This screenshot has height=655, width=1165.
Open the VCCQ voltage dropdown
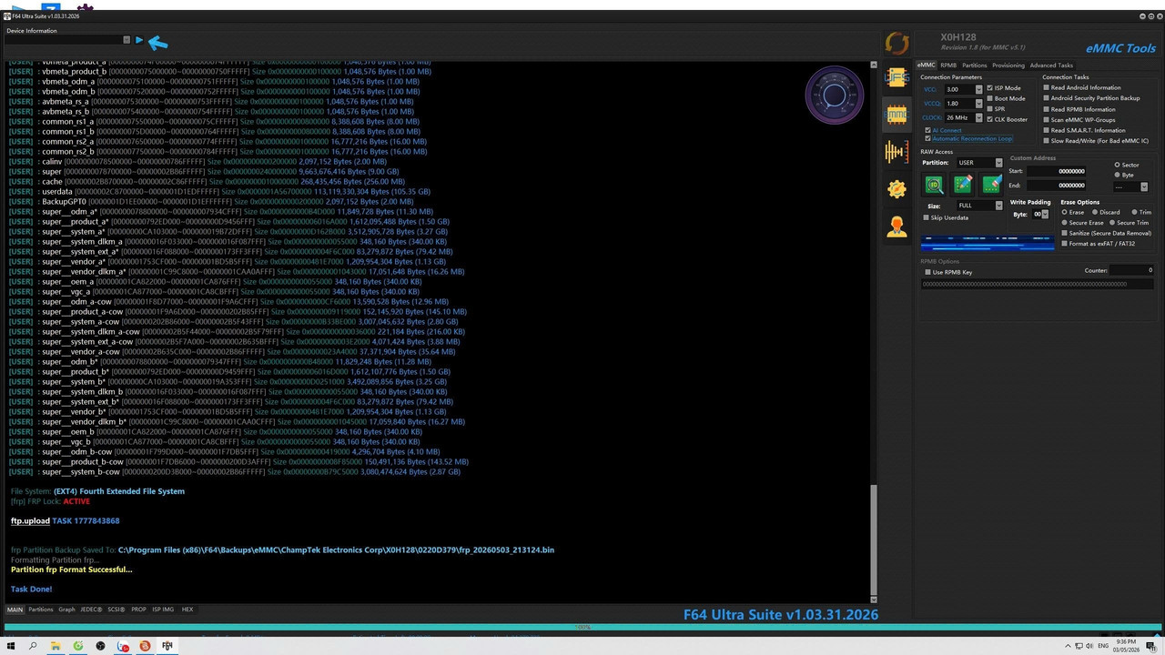(x=980, y=104)
